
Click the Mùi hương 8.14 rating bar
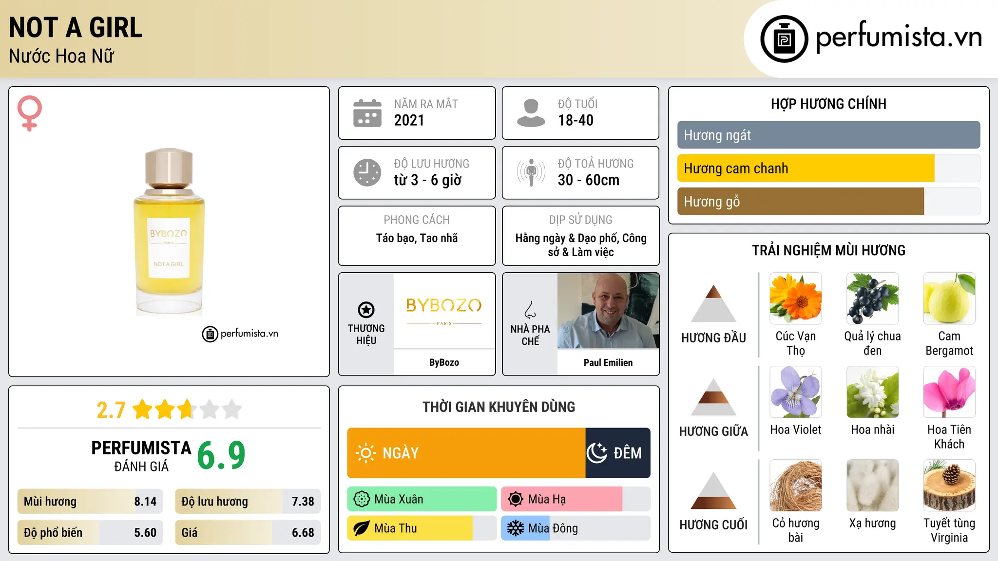(x=90, y=502)
